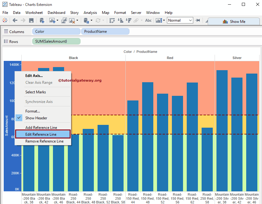The height and width of the screenshot is (204, 262).
Task: Select Edit Reference Line from the menu
Action: pos(43,134)
